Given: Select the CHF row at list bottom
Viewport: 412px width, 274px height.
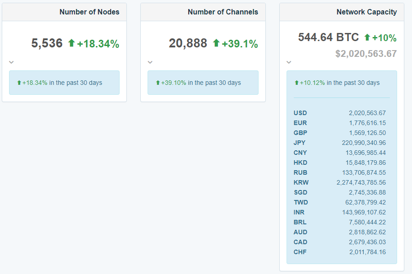Looking at the screenshot, I should tap(341, 252).
